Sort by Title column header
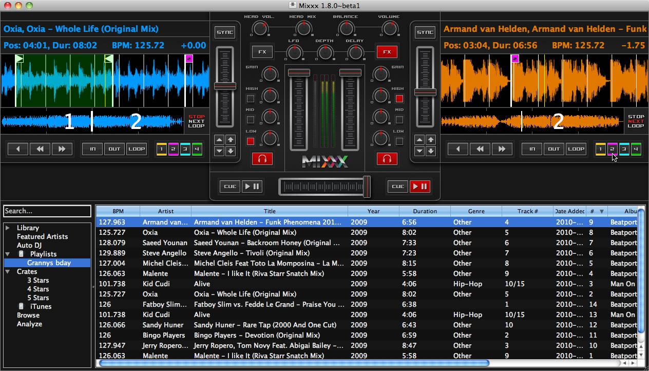The height and width of the screenshot is (371, 649). click(270, 211)
